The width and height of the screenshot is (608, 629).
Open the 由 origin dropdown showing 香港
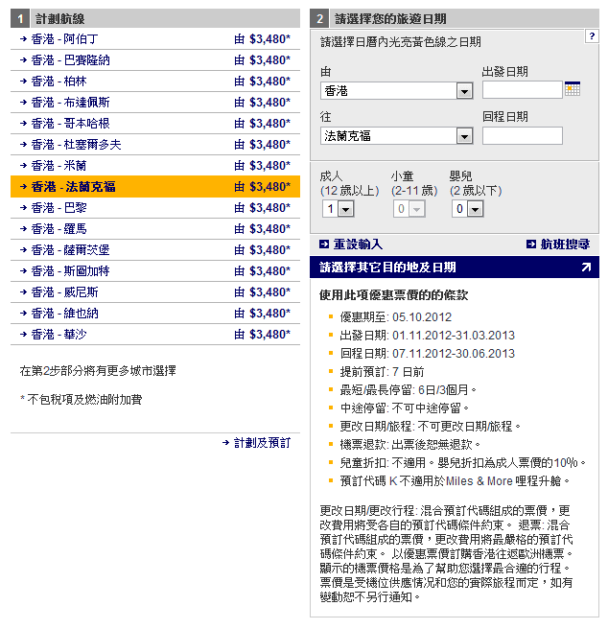click(464, 90)
